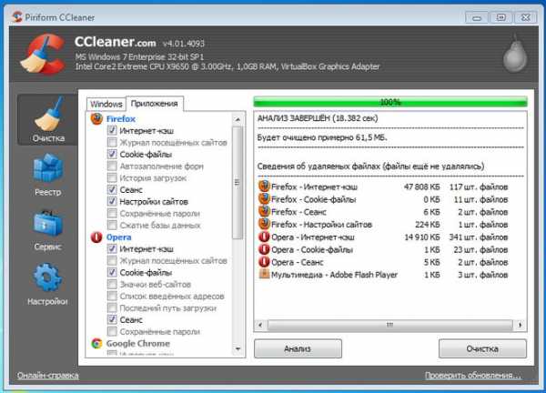Image resolution: width=546 pixels, height=393 pixels.
Task: Click right arrow of results horizontal scrollbar
Action: point(520,325)
